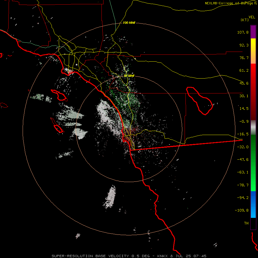Click the VEL label above the scale
The height and width of the screenshot is (258, 258).
(252, 17)
